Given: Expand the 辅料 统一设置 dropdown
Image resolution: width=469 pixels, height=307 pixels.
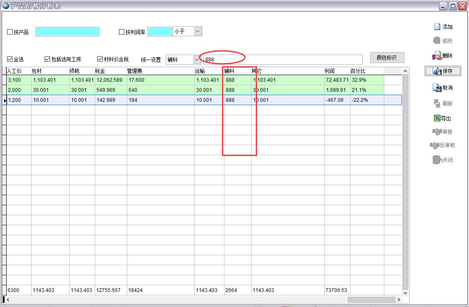Looking at the screenshot, I should (x=197, y=60).
